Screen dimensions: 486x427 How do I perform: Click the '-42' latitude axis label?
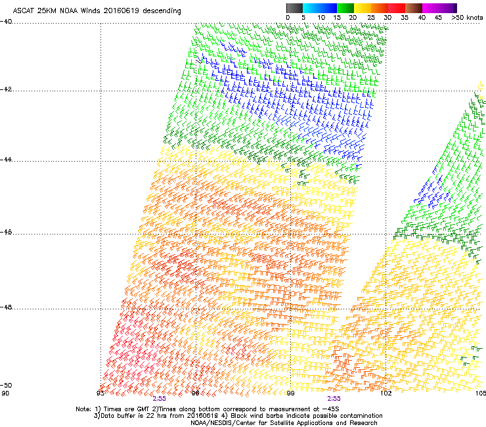(6, 89)
